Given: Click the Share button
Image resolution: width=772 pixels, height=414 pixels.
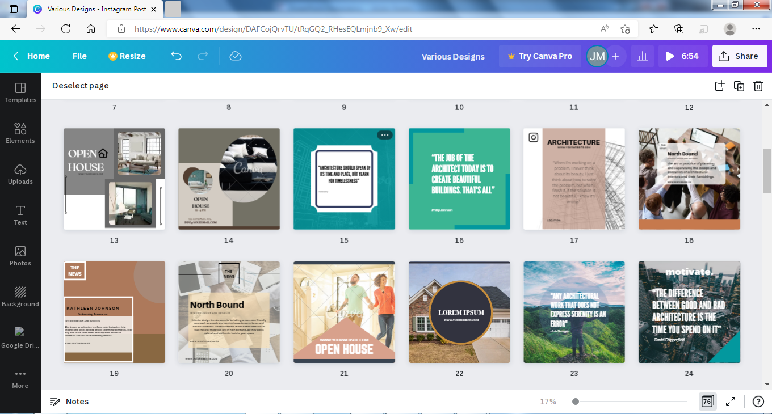Looking at the screenshot, I should (740, 56).
